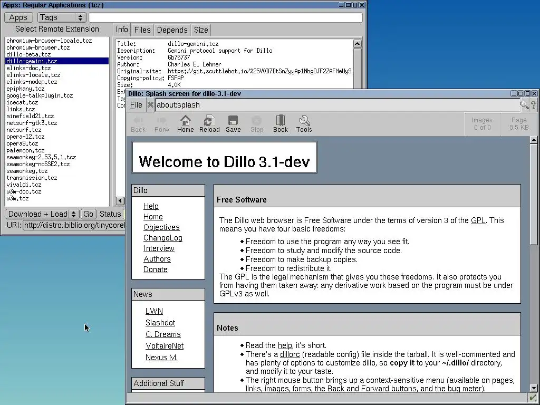Click the greyed Stop icon
The height and width of the screenshot is (405, 540).
pyautogui.click(x=257, y=123)
